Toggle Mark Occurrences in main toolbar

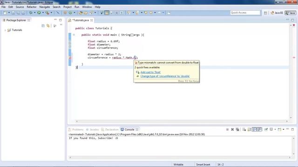click(x=107, y=13)
